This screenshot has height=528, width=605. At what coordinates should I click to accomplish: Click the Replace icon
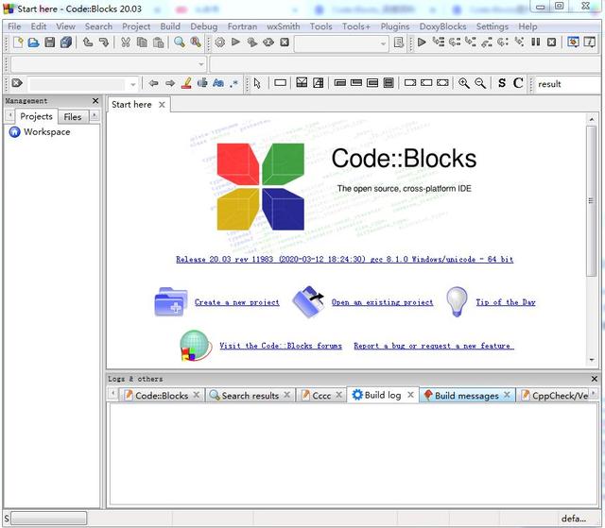coord(196,42)
